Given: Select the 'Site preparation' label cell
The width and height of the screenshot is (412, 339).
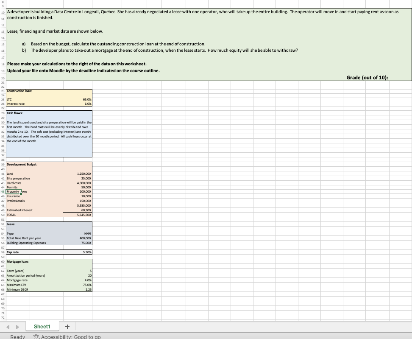Looking at the screenshot, I should pos(18,179).
